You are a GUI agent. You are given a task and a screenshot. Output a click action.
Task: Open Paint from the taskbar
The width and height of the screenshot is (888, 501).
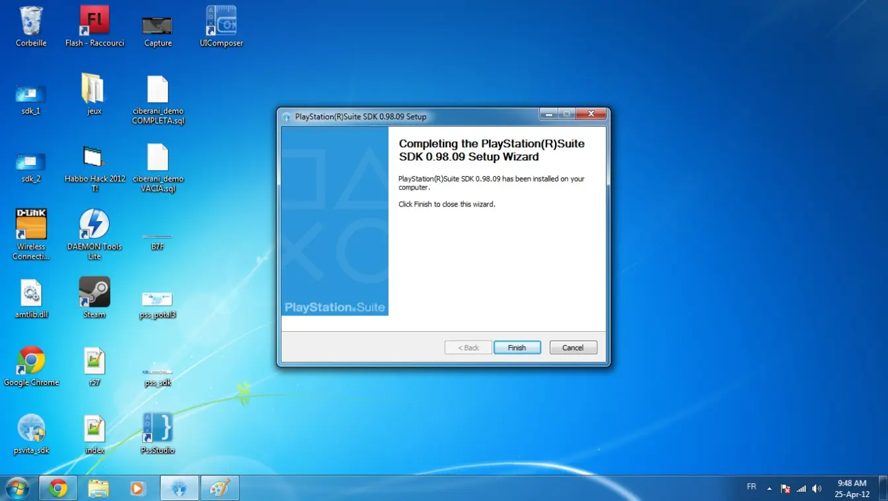point(219,488)
